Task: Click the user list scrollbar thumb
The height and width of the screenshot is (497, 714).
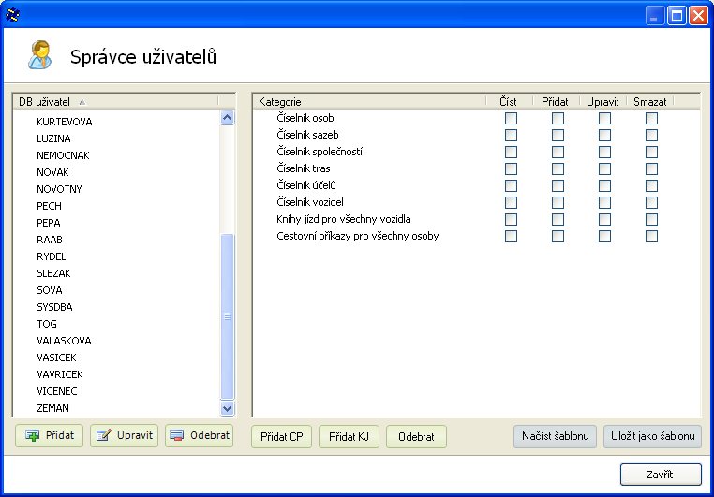Action: 227,316
